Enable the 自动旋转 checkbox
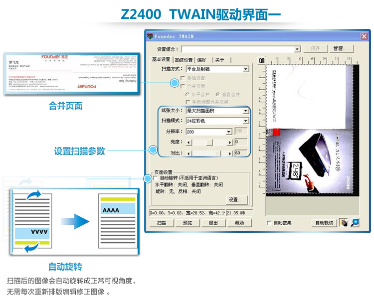374x299 pixels. coord(156,178)
